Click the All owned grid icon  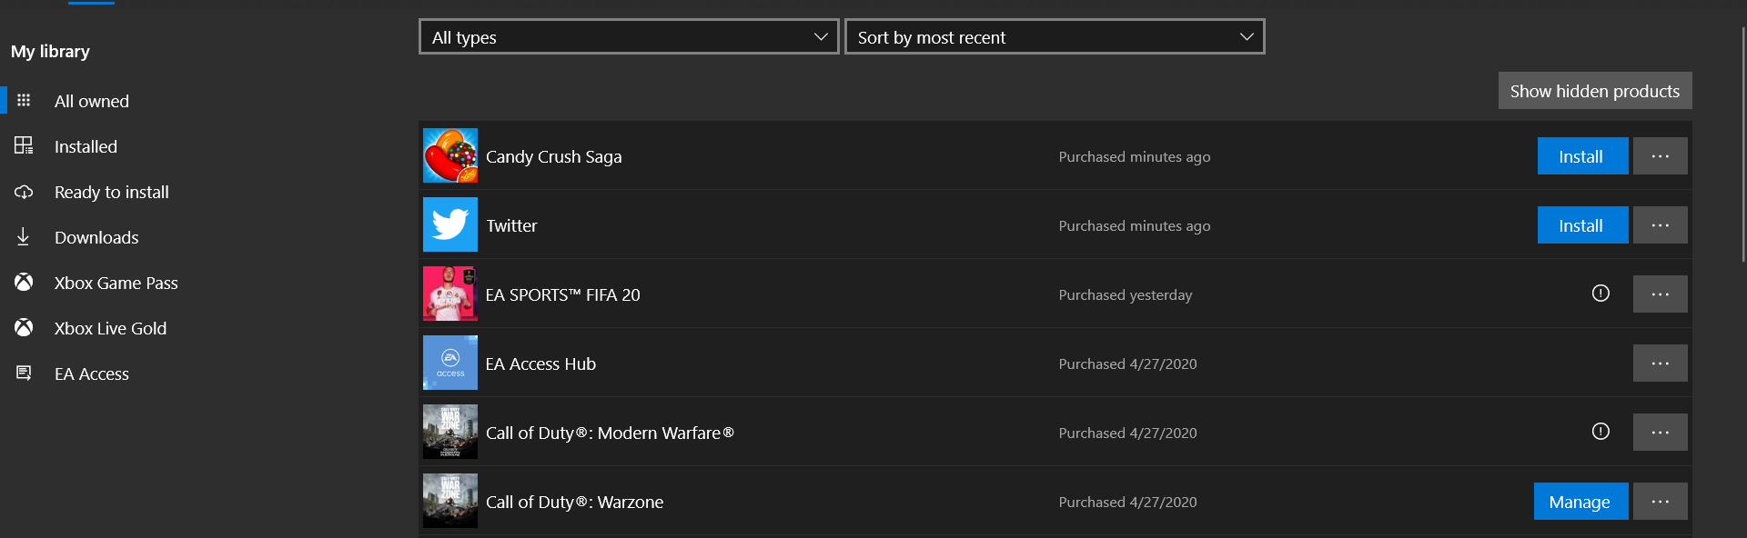click(24, 100)
